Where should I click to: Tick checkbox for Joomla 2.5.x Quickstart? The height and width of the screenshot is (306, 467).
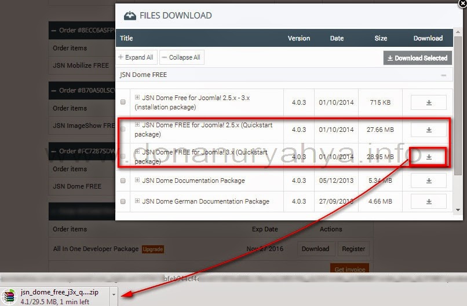(123, 129)
